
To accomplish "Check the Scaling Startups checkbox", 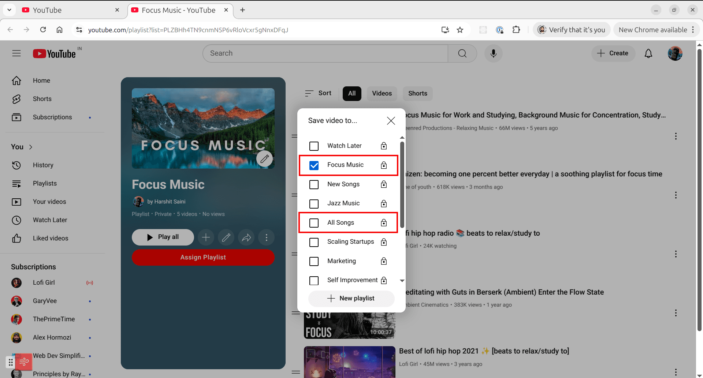I will point(314,242).
